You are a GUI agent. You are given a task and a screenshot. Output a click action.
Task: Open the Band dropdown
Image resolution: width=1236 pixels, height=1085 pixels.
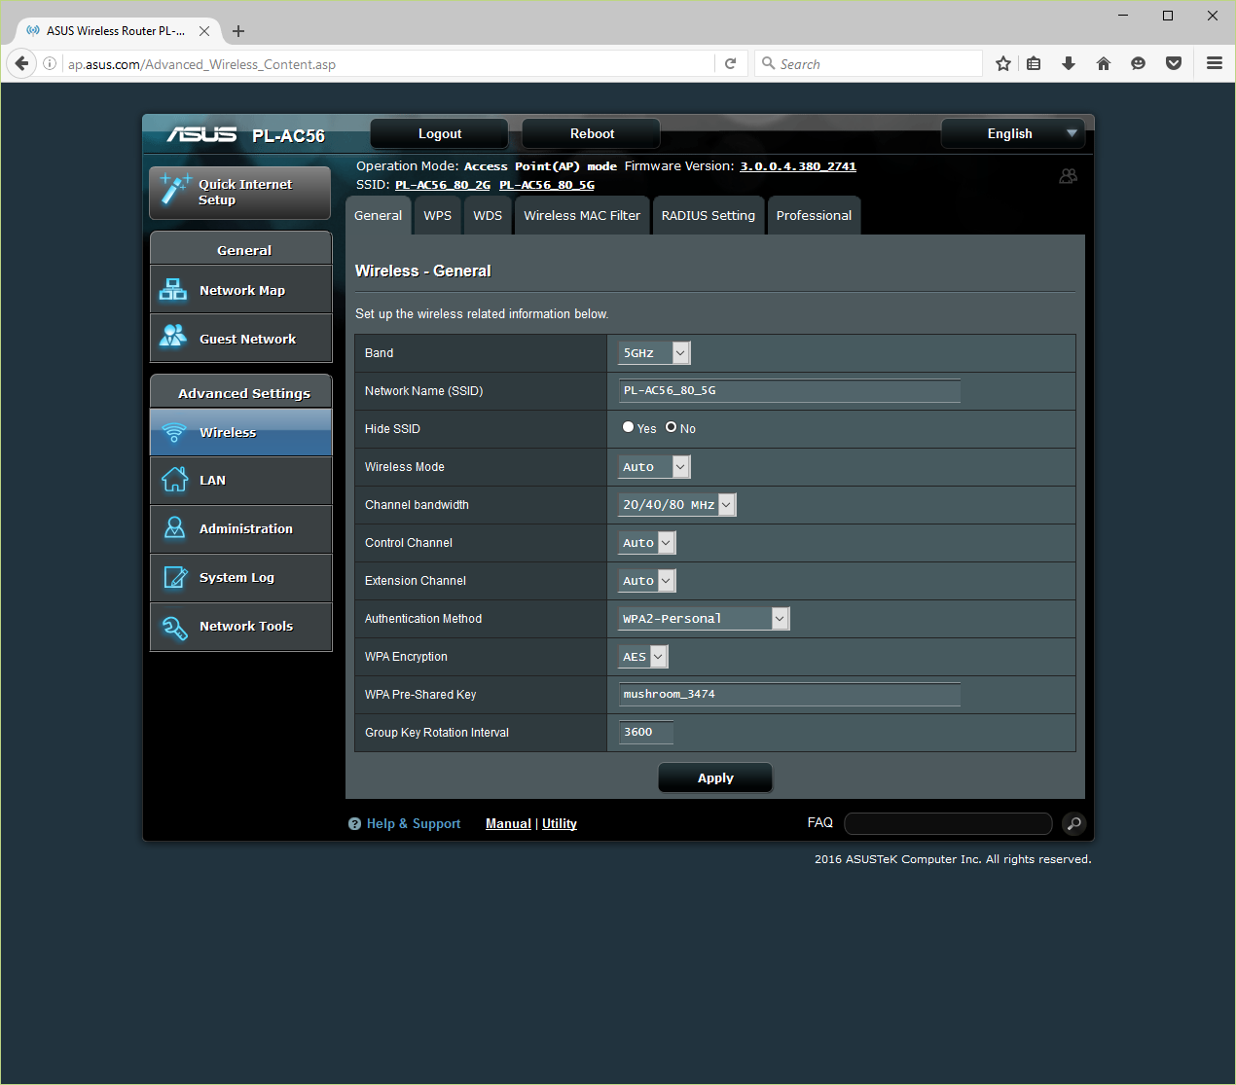click(654, 353)
